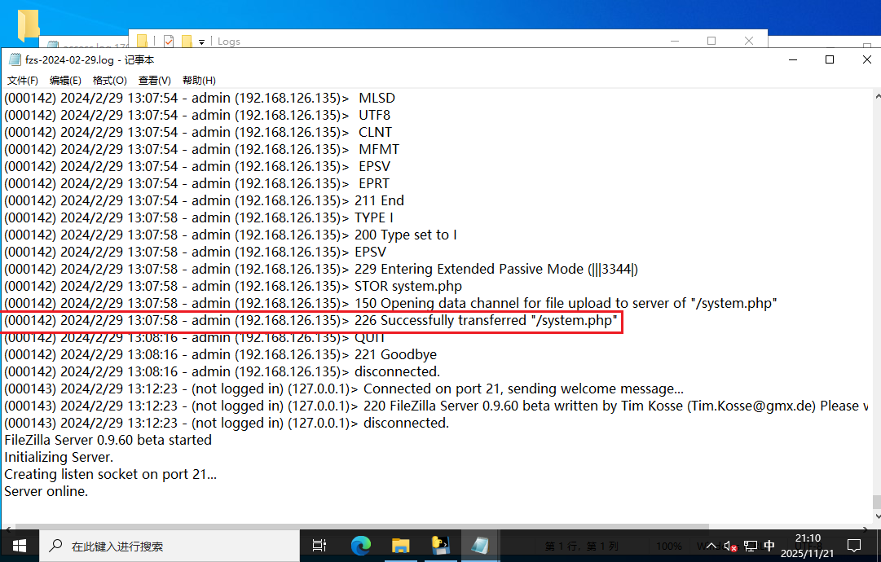Viewport: 881px width, 562px height.
Task: Minimize the Notepad window
Action: coord(793,59)
